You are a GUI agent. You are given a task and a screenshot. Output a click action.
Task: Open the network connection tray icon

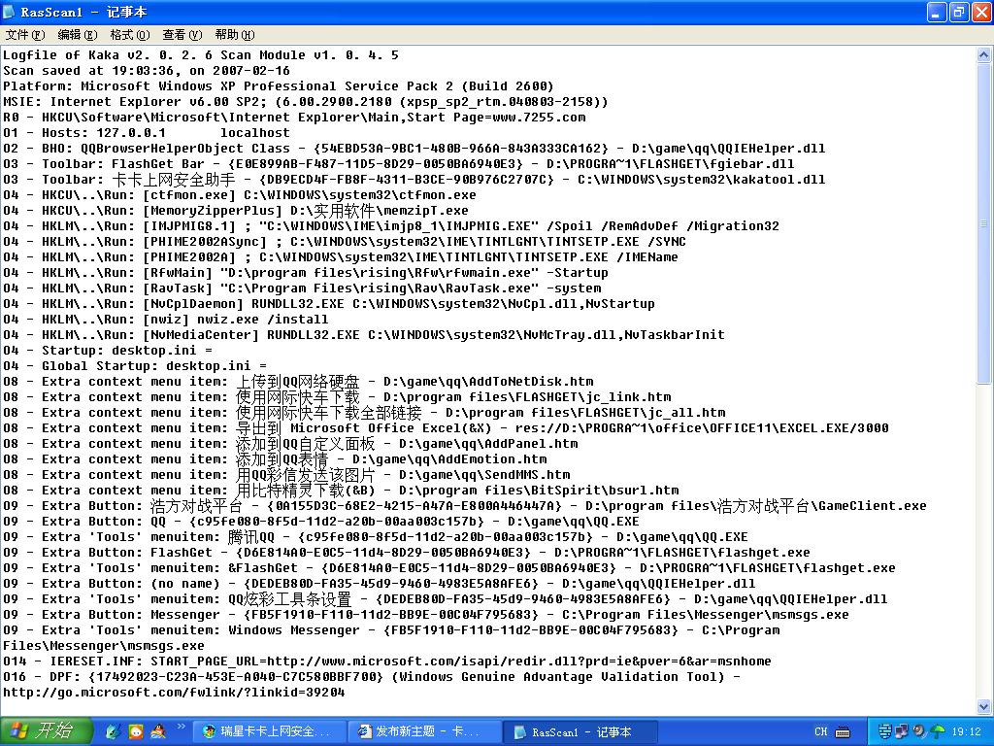902,731
